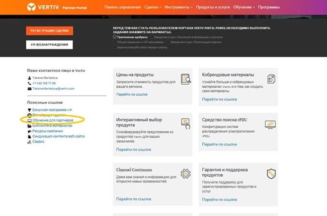327x216 pixels.
Task: Click the contact phone number +7 495 link
Action: coord(44,83)
